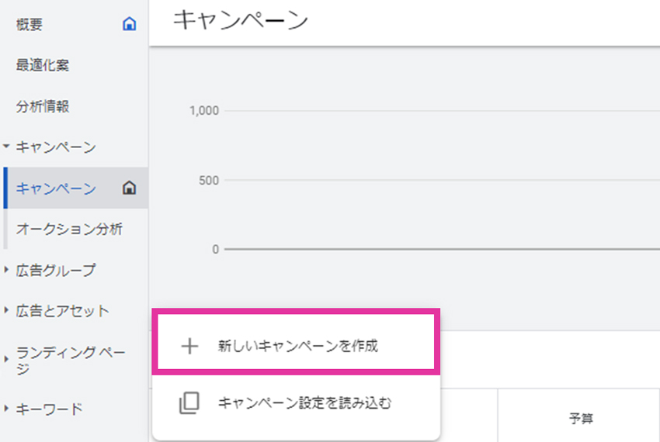The image size is (660, 442).
Task: Click the blue home icon beside 概要
Action: pyautogui.click(x=129, y=24)
